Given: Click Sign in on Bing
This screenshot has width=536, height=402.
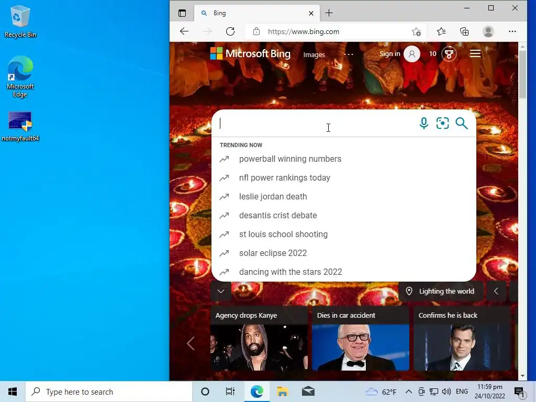Looking at the screenshot, I should tap(389, 54).
